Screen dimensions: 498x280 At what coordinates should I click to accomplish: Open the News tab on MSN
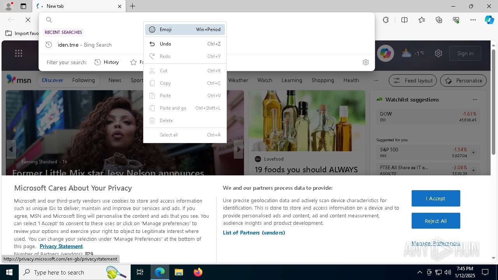[x=115, y=80]
